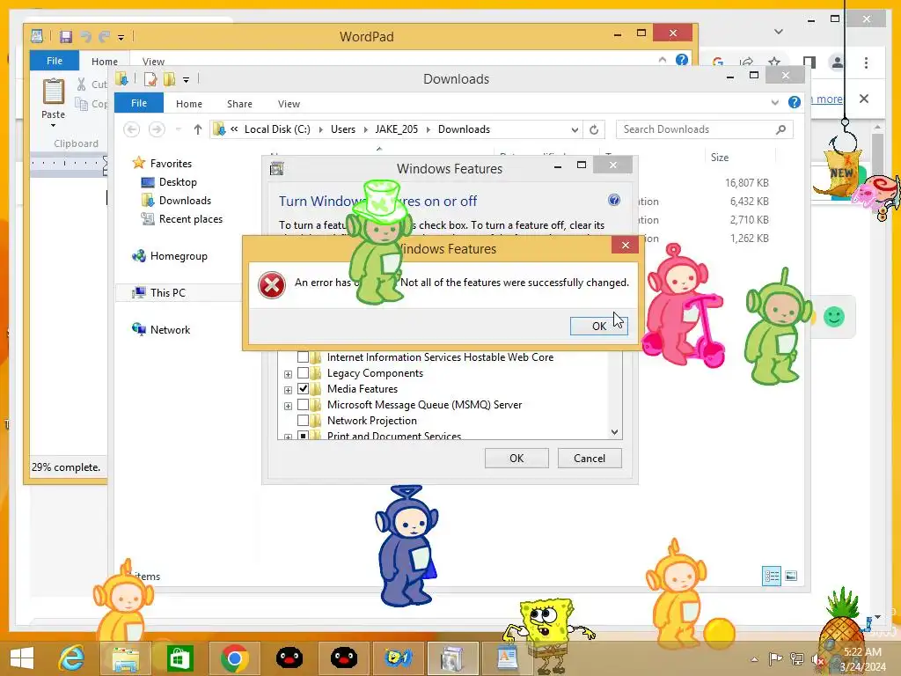Click the Search Downloads field
The width and height of the screenshot is (901, 676).
(705, 129)
